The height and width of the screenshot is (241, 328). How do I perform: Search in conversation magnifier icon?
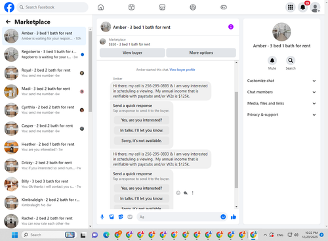point(291,60)
